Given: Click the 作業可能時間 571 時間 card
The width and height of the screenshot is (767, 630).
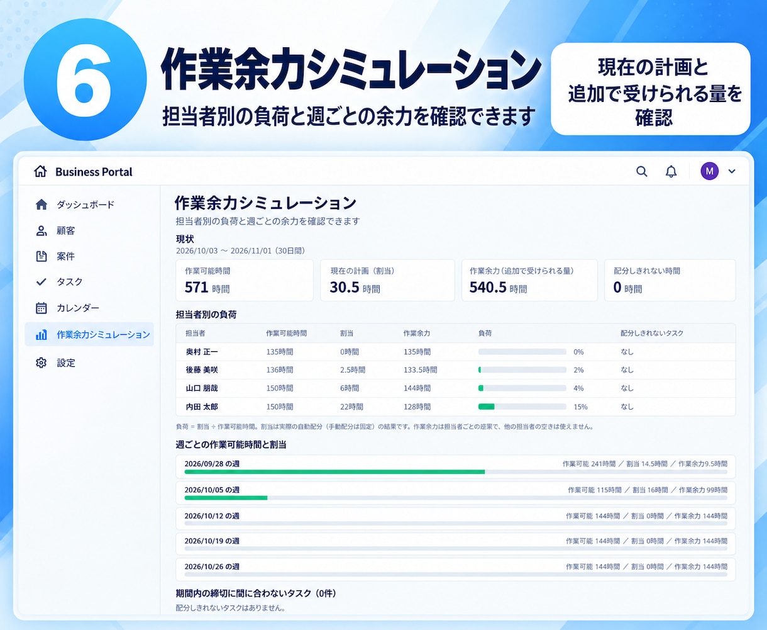Looking at the screenshot, I should tap(245, 280).
